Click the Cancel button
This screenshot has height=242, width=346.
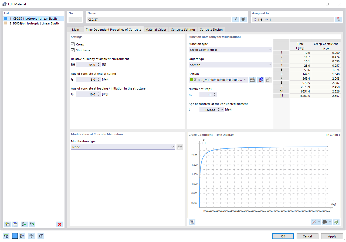(x=307, y=236)
